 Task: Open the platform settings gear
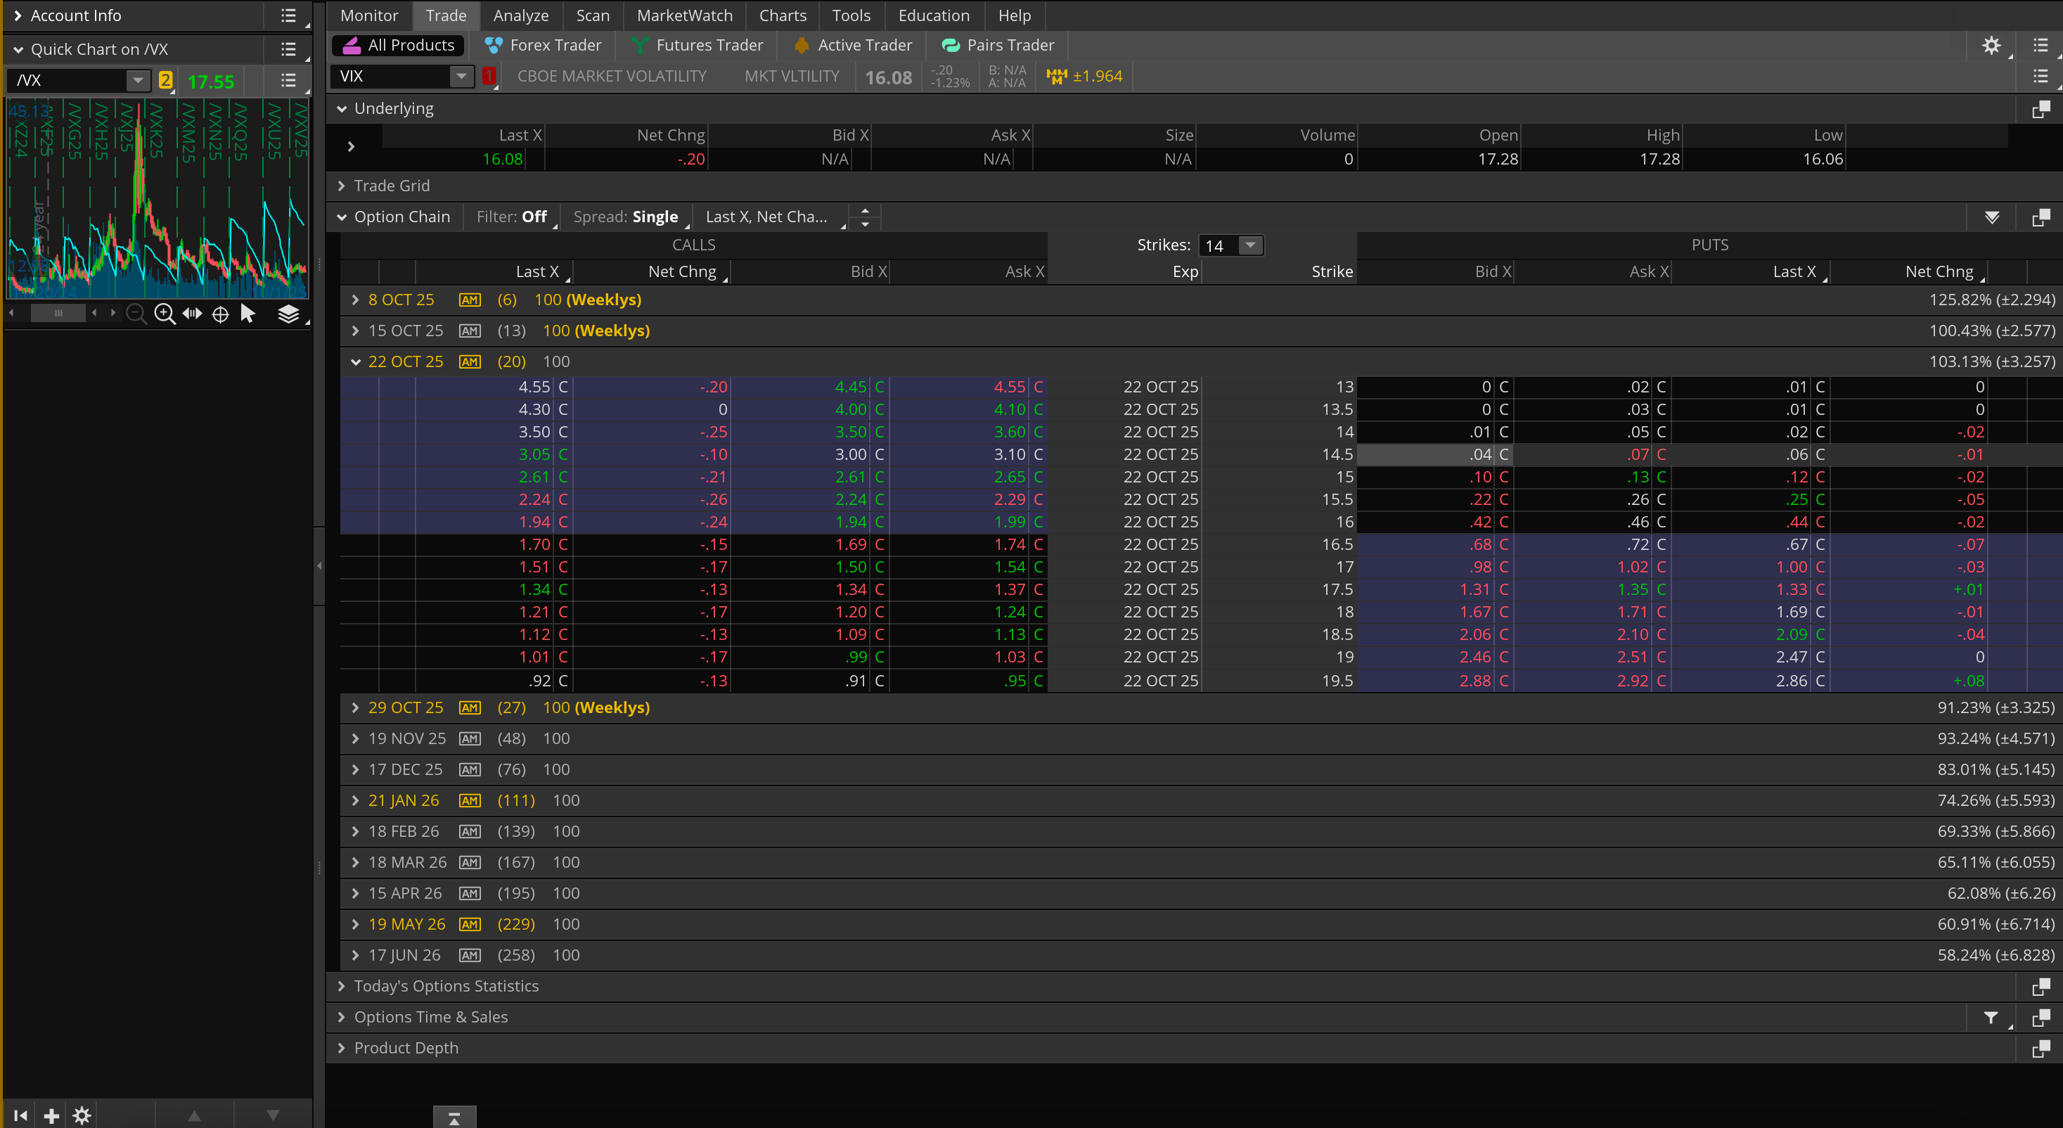point(1992,46)
